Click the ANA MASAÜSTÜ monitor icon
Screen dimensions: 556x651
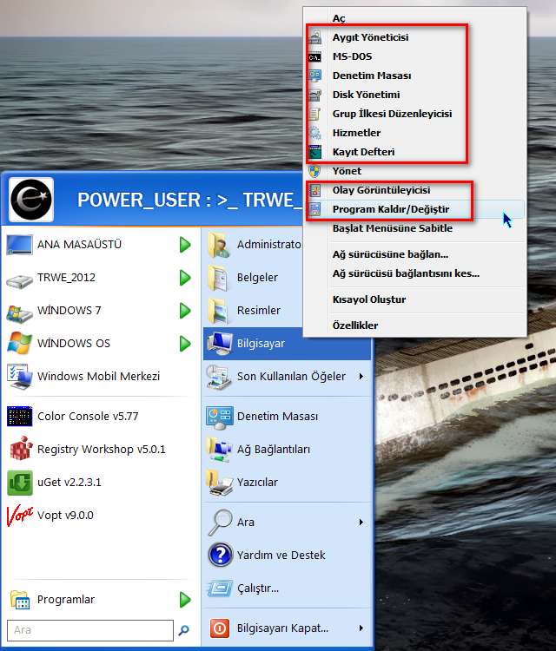click(x=19, y=245)
